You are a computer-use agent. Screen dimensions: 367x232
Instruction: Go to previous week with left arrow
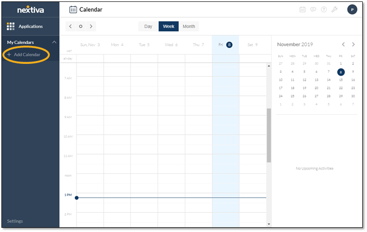70,26
